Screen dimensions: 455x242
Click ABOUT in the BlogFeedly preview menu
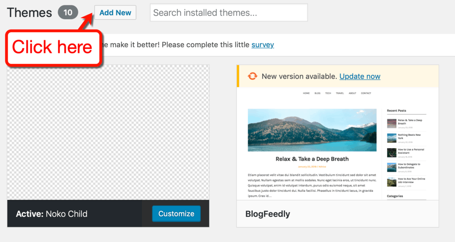tap(352, 93)
